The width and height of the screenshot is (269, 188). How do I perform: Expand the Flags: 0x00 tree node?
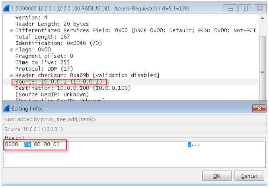[x=12, y=50]
